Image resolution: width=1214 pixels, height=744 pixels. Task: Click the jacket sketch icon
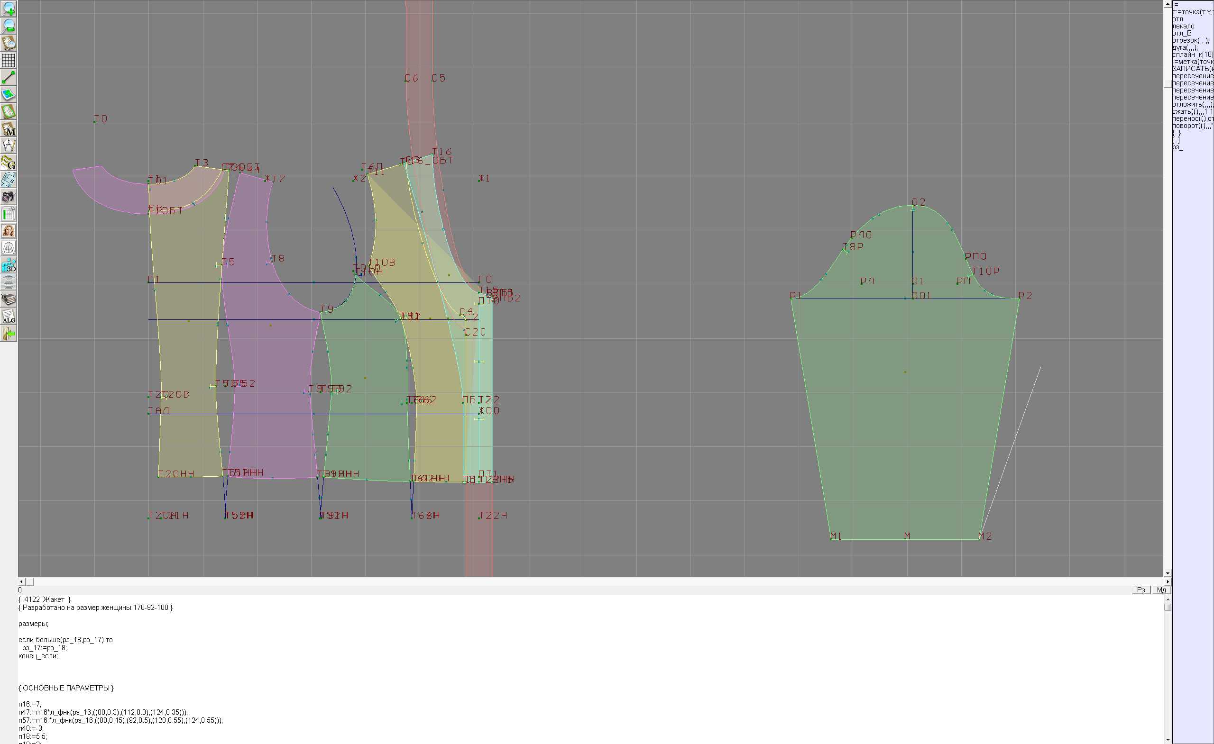[9, 248]
